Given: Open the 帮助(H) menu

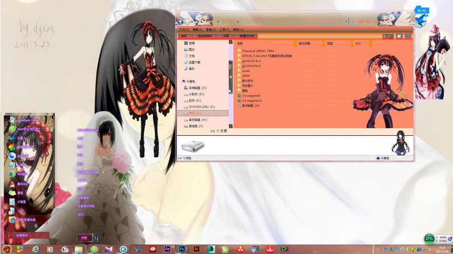Looking at the screenshot, I should click(x=238, y=29).
